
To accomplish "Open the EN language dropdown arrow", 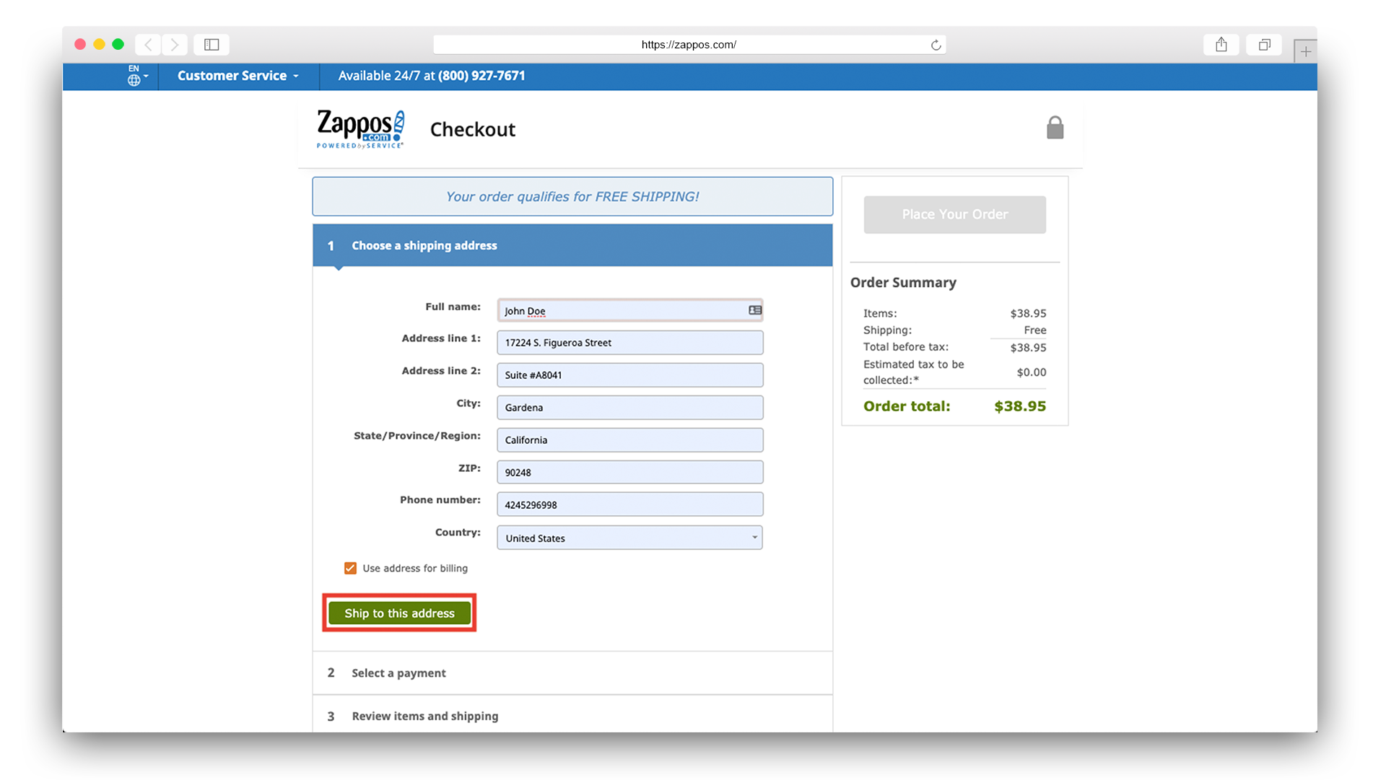I will tap(146, 78).
